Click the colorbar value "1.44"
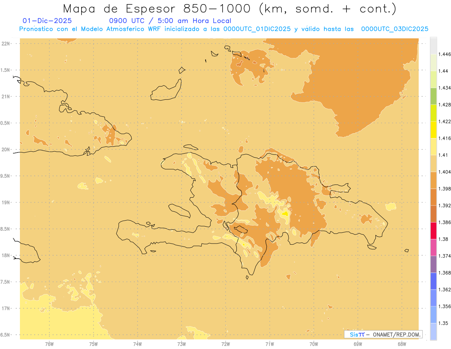The width and height of the screenshot is (451, 349). 444,71
